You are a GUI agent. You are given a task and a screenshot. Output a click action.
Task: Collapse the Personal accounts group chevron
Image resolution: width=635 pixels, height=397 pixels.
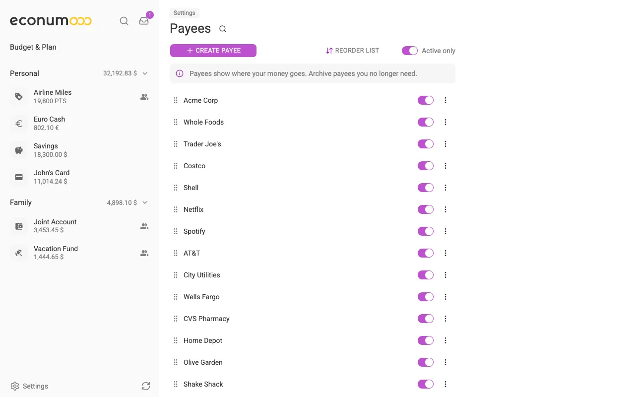pos(145,73)
